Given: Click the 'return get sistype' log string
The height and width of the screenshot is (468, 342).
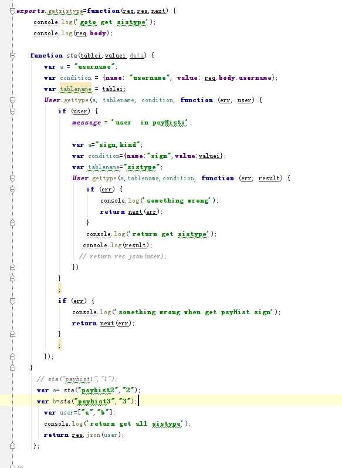Looking at the screenshot, I should pos(170,234).
